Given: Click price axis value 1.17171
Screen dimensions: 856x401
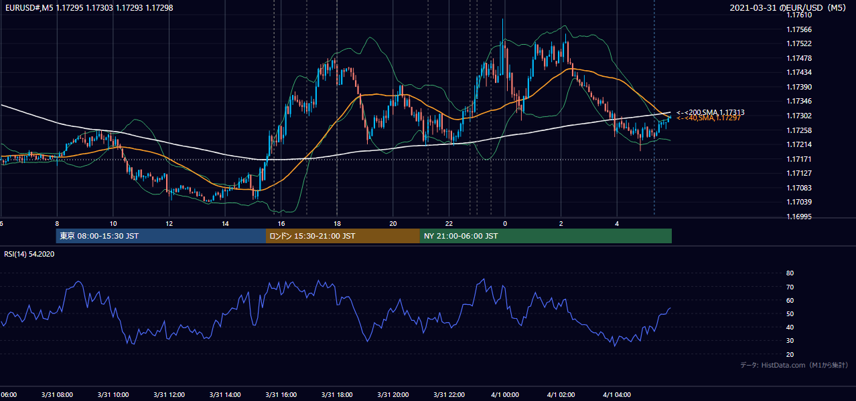Looking at the screenshot, I should coord(799,159).
